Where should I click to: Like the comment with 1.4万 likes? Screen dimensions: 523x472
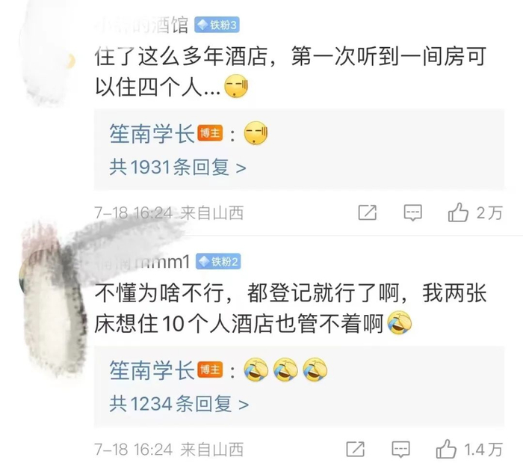[x=446, y=449]
